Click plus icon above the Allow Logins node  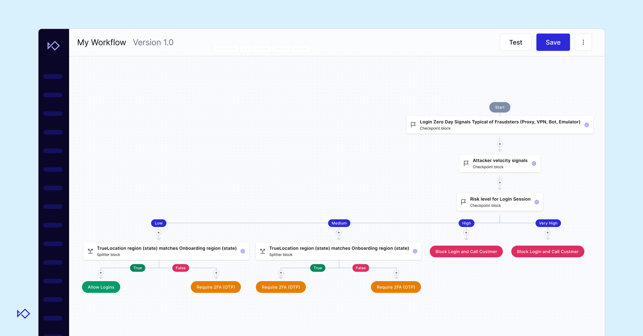(101, 273)
